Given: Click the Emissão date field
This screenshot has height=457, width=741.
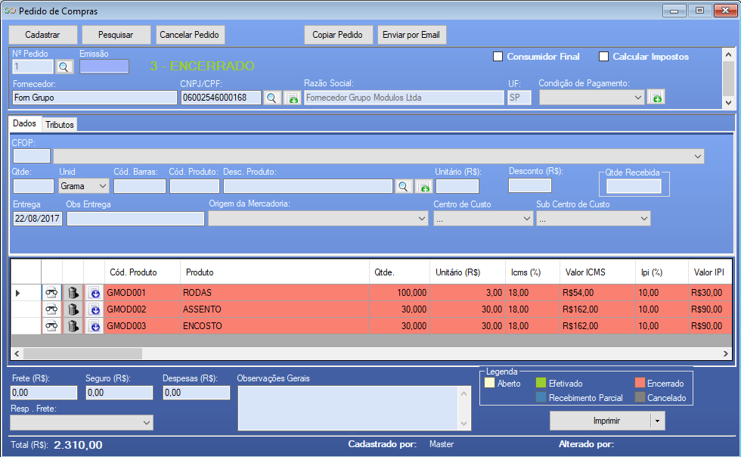Looking at the screenshot, I should (x=104, y=67).
